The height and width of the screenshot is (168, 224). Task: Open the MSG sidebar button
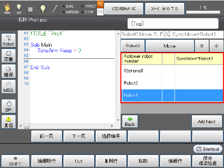click(x=8, y=87)
